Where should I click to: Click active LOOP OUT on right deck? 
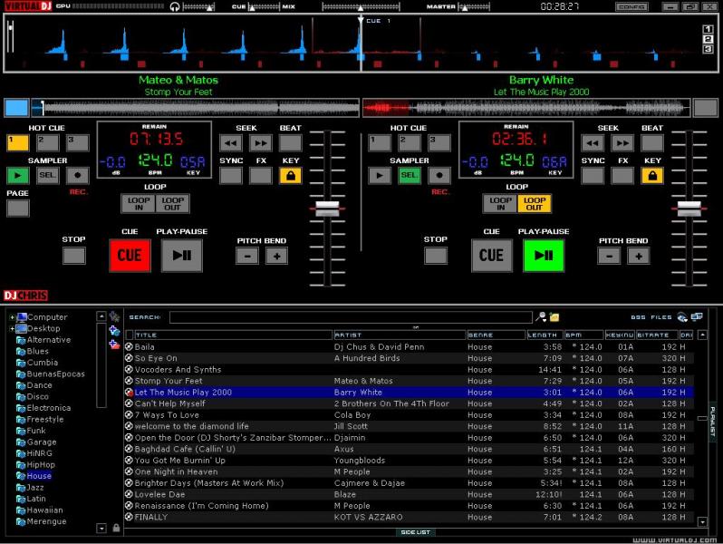pos(535,203)
